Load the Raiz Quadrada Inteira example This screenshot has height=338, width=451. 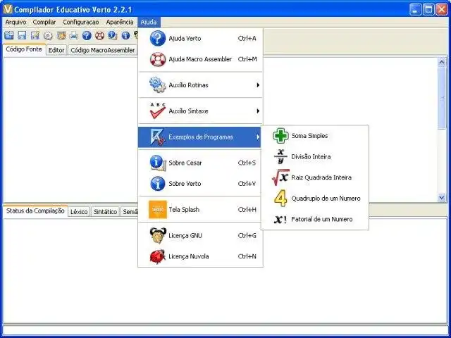(x=315, y=177)
